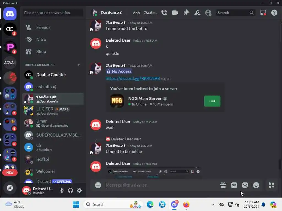Toggle headphones deafen
The image size is (282, 211).
click(70, 190)
